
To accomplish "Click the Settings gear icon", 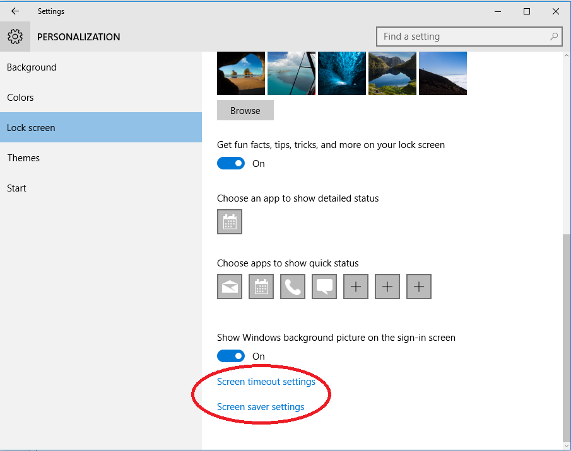I will click(x=15, y=37).
